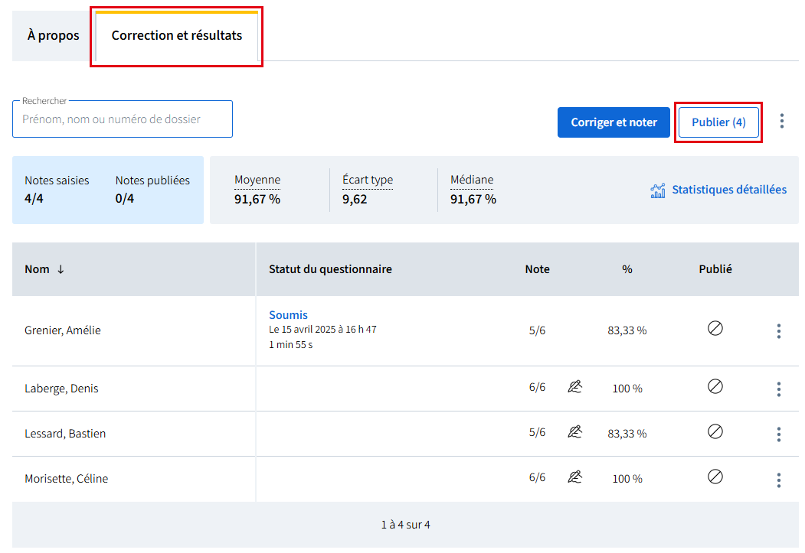
Task: Click the unpublished status icon for Lessard, Bastien
Action: pos(715,432)
